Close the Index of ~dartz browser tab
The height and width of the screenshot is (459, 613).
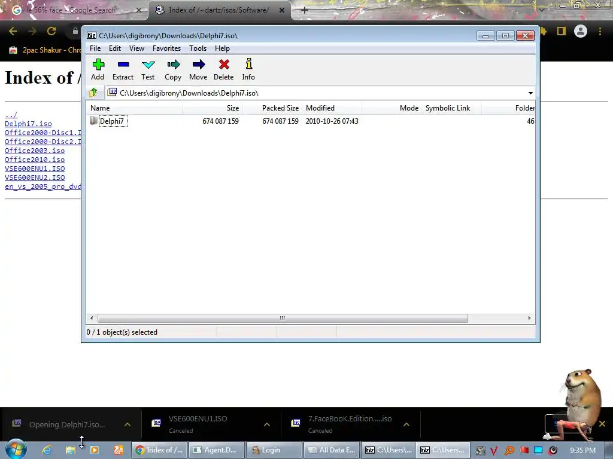tap(282, 11)
